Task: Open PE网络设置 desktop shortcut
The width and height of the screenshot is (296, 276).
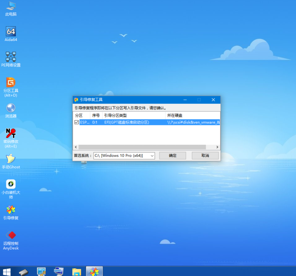Action: [x=11, y=57]
